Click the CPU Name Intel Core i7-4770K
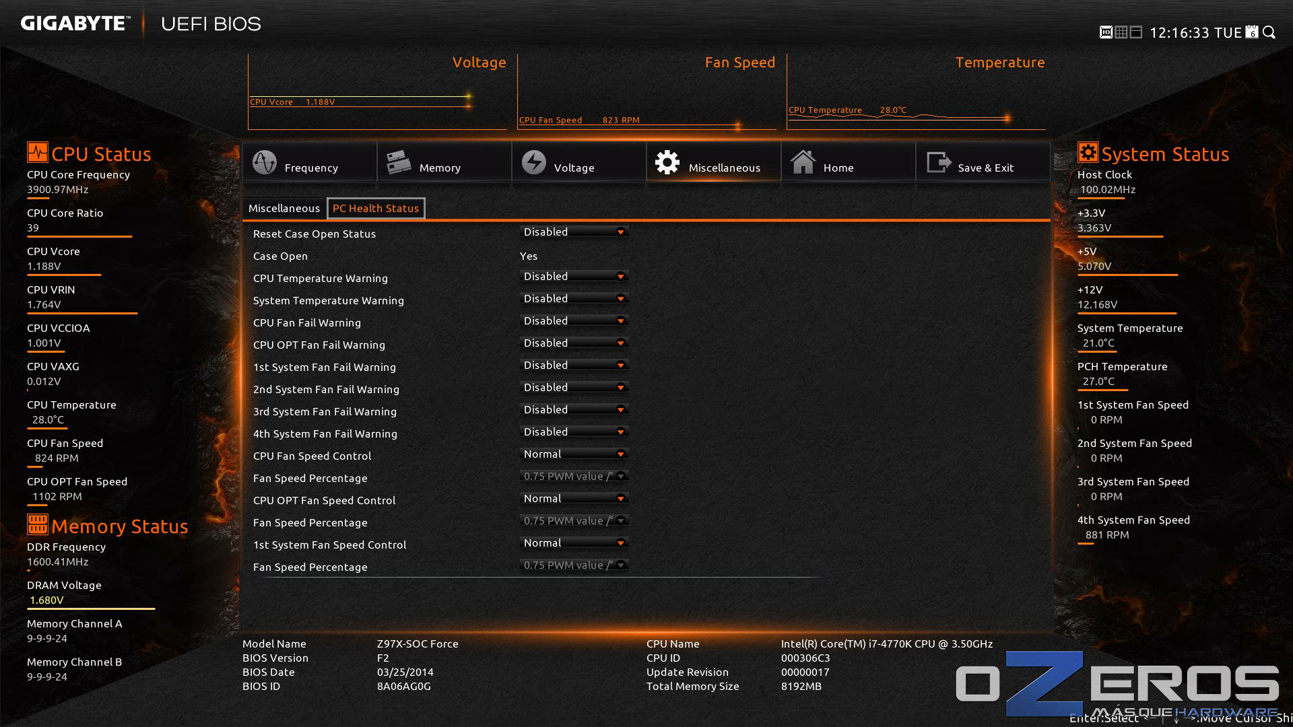This screenshot has height=727, width=1293. tap(887, 644)
